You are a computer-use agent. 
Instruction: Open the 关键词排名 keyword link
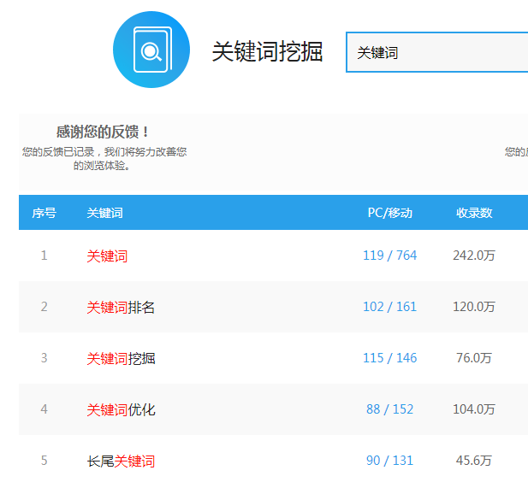click(x=121, y=307)
